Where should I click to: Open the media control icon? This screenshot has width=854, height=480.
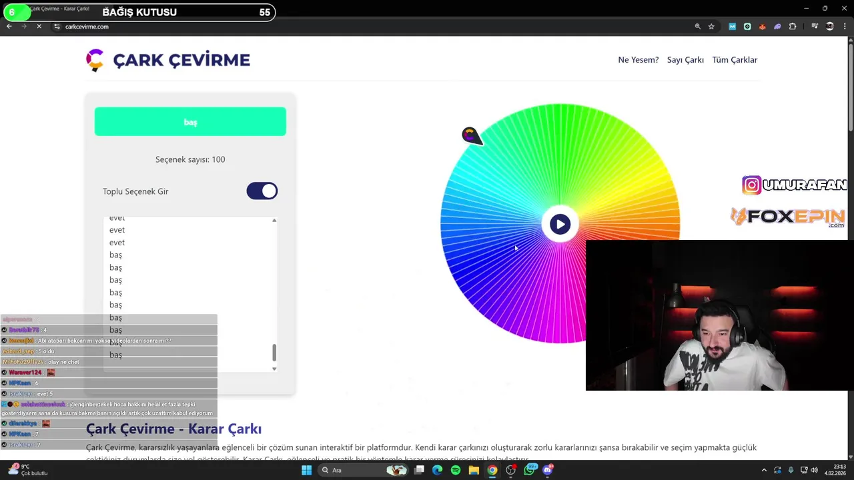(x=815, y=27)
